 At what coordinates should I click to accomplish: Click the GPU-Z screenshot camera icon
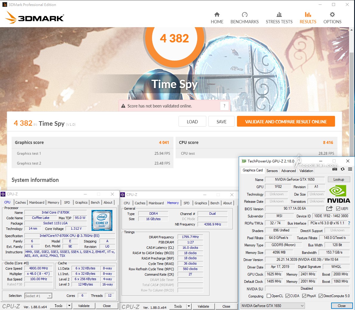point(335,169)
